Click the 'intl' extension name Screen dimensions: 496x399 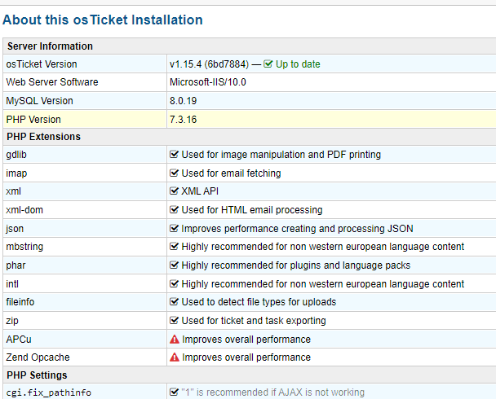pyautogui.click(x=12, y=284)
